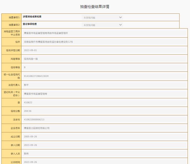This screenshot has width=190, height=164.
Task: Click the 成立日期 field showing 2005-09-26
Action: pyautogui.click(x=104, y=137)
